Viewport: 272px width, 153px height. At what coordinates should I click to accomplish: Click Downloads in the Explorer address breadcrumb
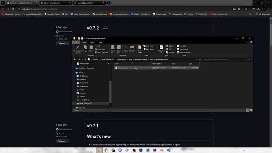pyautogui.click(x=122, y=59)
